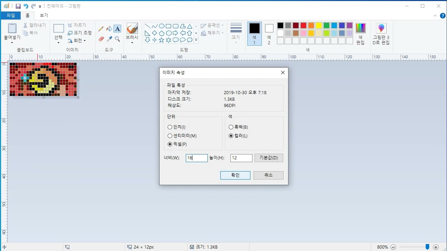The width and height of the screenshot is (447, 251).
Task: Select the Inches (인치) unit radio button
Action: [170, 127]
